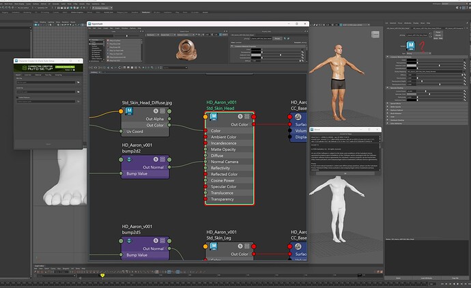Toggle Custom Textures checkbox in Auto Setup
The height and width of the screenshot is (288, 471).
[17, 98]
